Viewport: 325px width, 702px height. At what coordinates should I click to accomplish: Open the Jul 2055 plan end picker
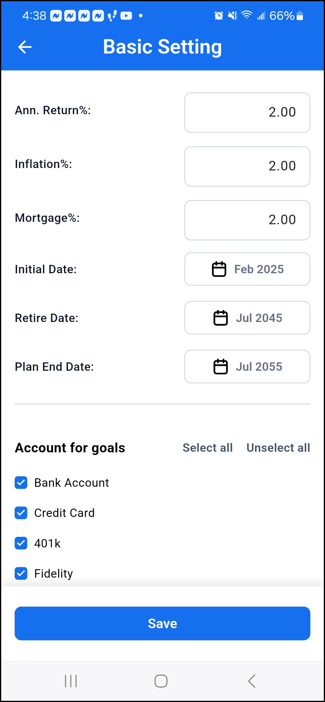coord(247,367)
